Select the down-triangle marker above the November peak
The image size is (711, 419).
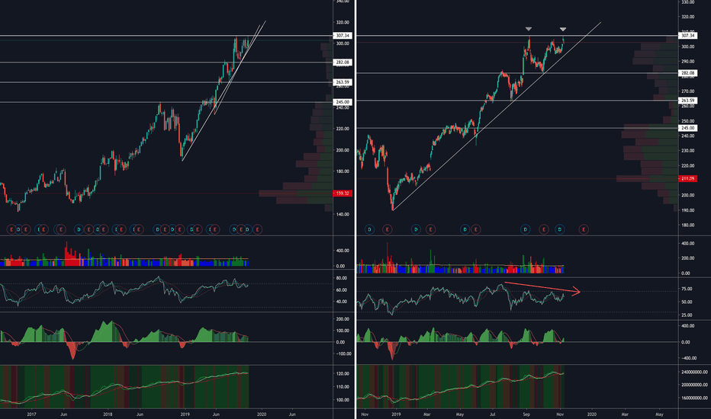pos(563,29)
